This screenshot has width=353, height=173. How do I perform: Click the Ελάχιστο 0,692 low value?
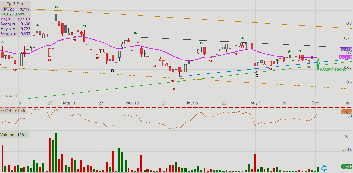pos(15,34)
